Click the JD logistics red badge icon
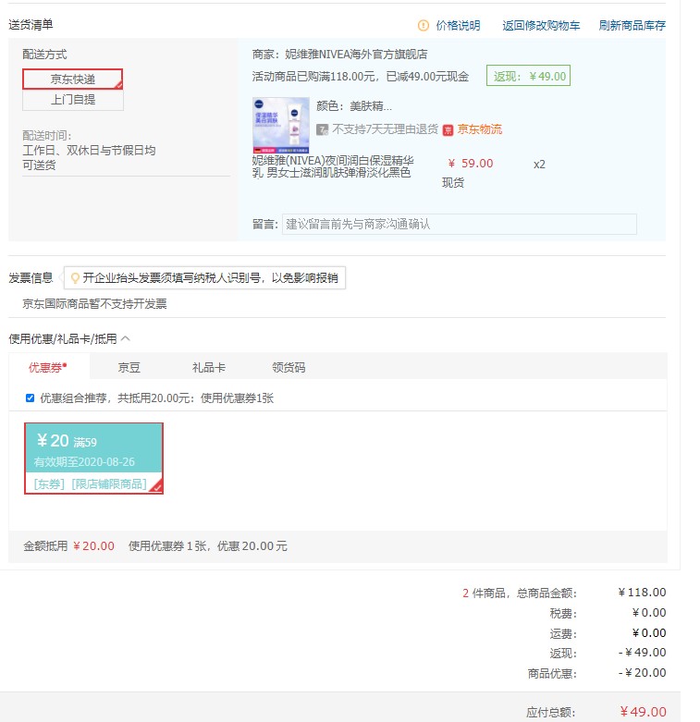This screenshot has height=722, width=700. coord(448,130)
